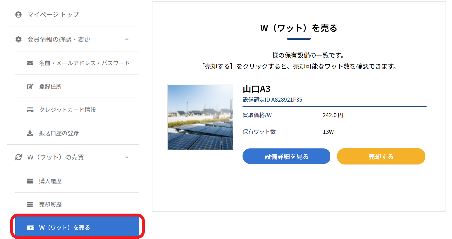Click the 設備認定ID A828921F35 text

(x=272, y=100)
